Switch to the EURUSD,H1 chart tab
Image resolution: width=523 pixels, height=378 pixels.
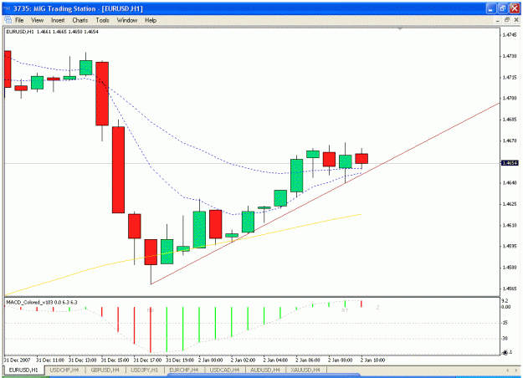click(23, 370)
